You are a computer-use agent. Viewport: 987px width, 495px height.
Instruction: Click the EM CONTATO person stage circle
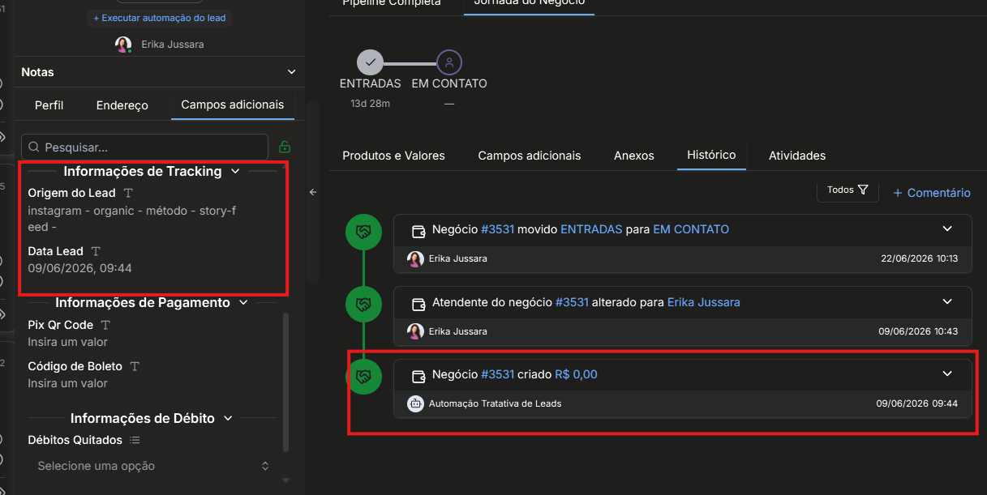point(449,62)
